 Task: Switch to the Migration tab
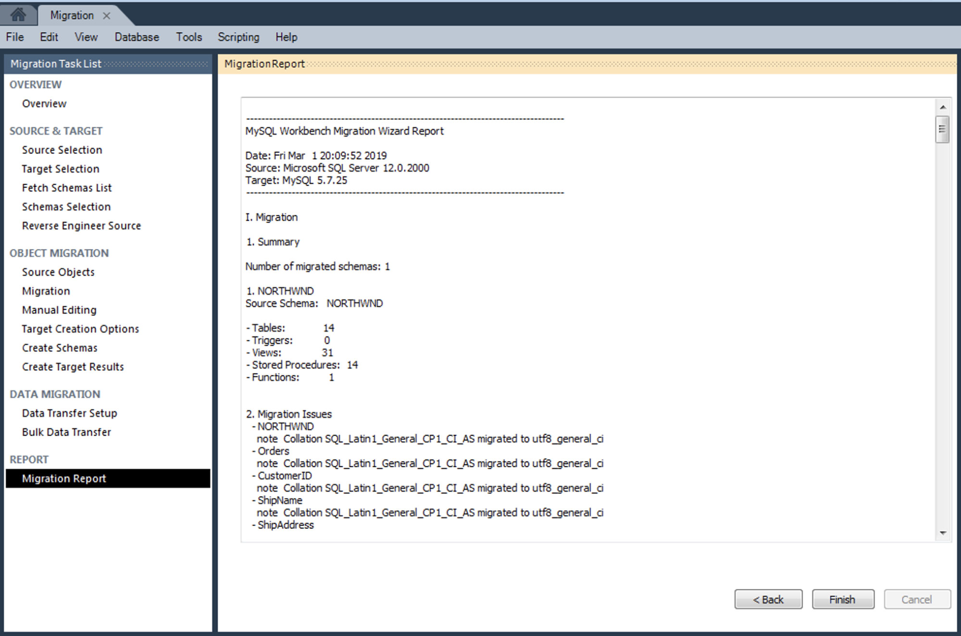pyautogui.click(x=72, y=15)
